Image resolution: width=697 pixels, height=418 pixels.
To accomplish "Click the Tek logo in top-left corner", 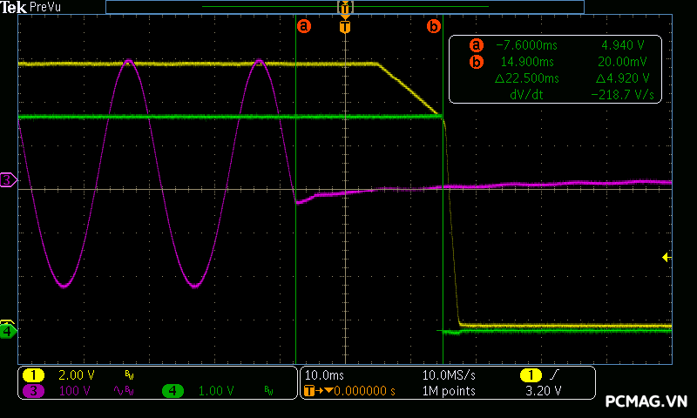I will pos(14,8).
